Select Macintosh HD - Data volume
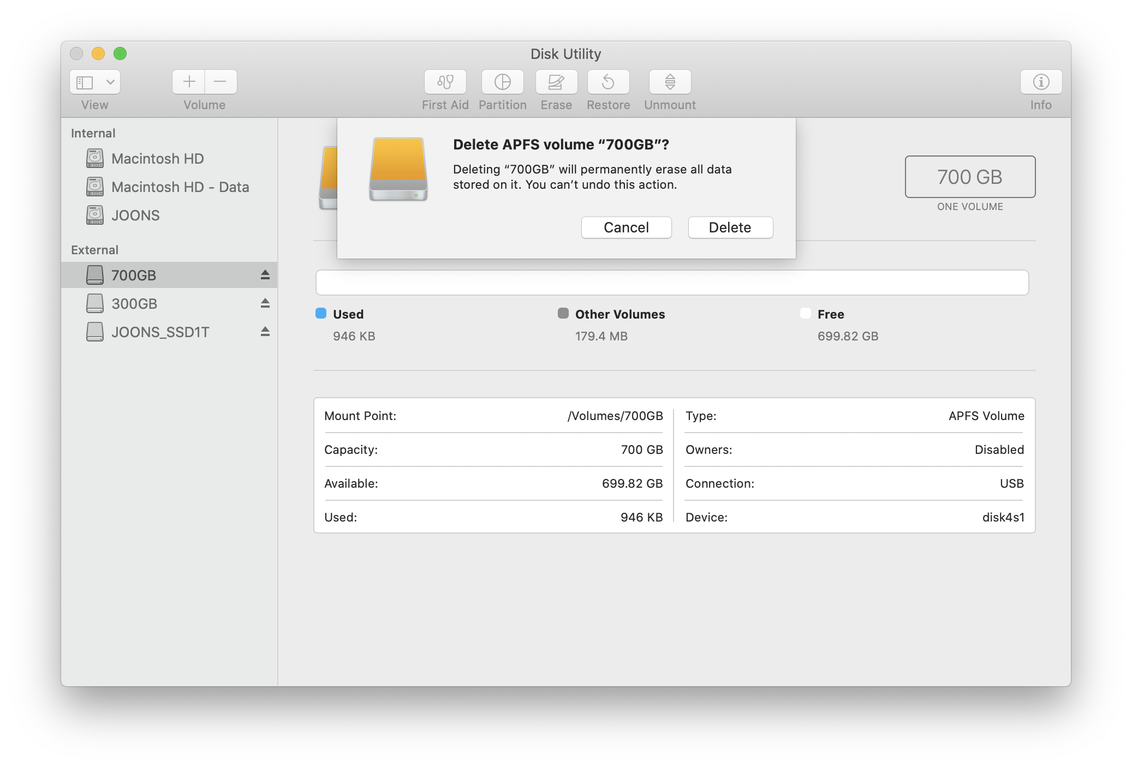Image resolution: width=1132 pixels, height=767 pixels. click(180, 187)
